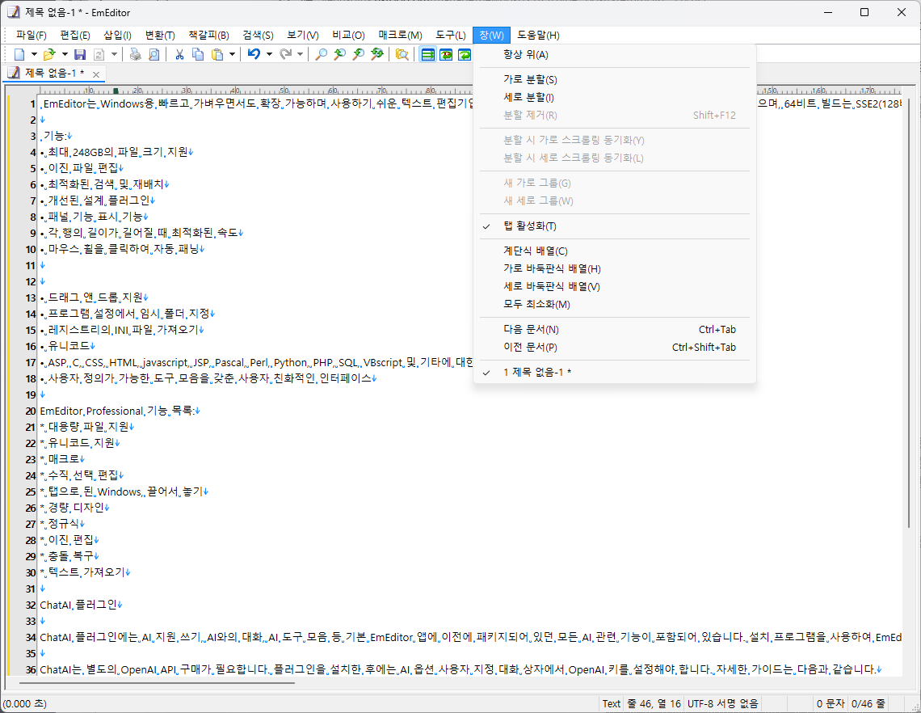The height and width of the screenshot is (713, 921).
Task: Open the 매크로(M) menu
Action: (x=400, y=36)
